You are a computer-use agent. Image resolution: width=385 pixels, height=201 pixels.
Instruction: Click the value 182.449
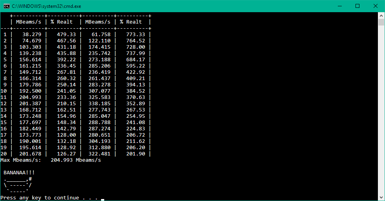pos(30,129)
